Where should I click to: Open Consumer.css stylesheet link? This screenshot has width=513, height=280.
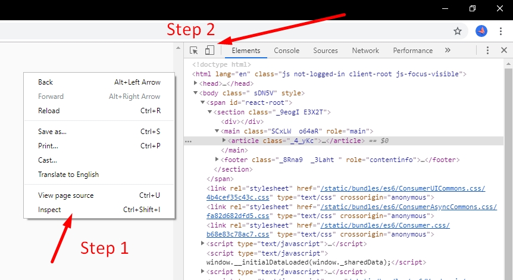click(x=385, y=225)
